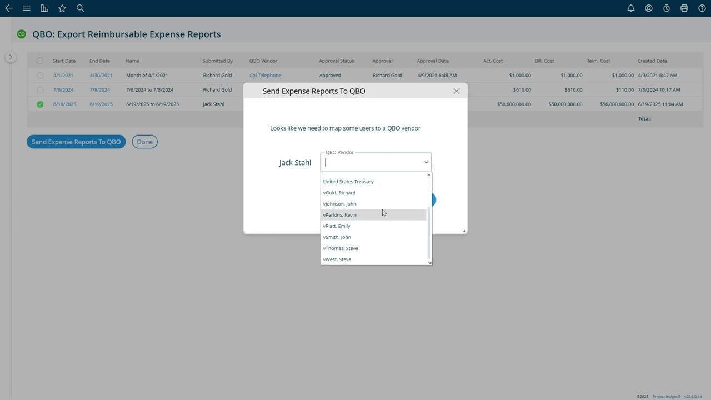Click the scroll-up arrow of vendor list
711x400 pixels.
pyautogui.click(x=428, y=175)
